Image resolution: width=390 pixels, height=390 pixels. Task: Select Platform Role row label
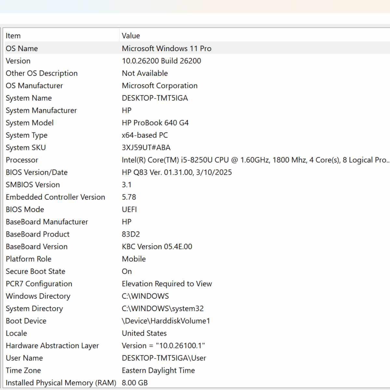coord(29,259)
